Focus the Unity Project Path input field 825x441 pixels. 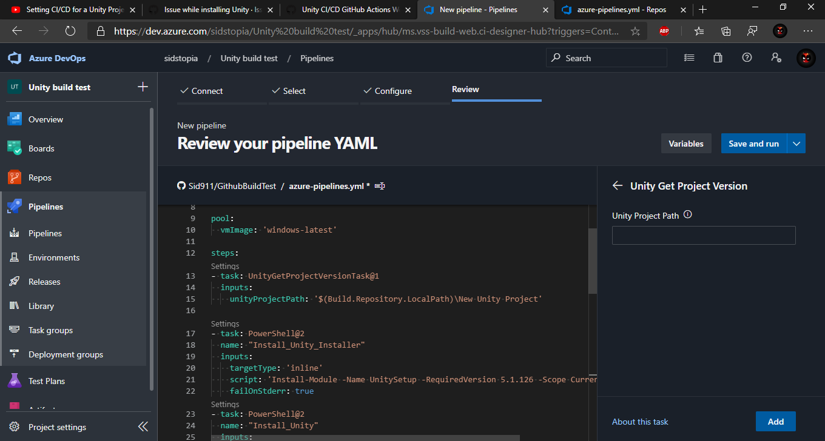(x=704, y=236)
